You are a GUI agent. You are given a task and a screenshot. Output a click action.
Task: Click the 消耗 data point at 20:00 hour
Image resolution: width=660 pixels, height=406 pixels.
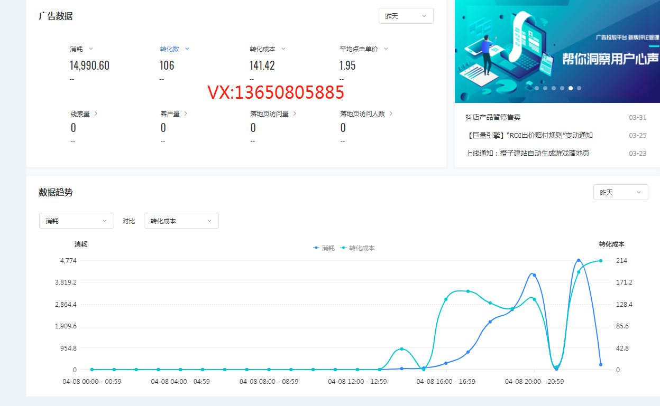click(534, 275)
